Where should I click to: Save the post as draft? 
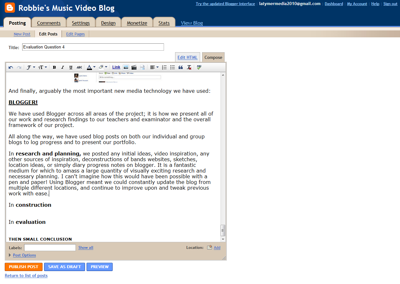(x=64, y=267)
